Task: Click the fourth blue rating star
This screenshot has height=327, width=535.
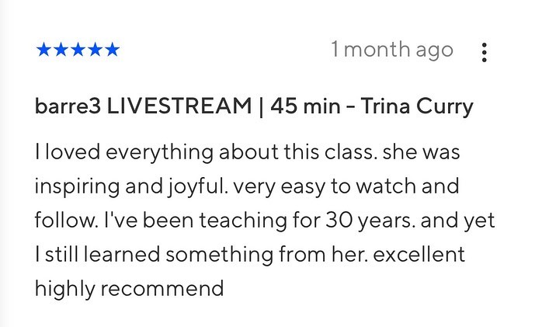Action: (x=95, y=51)
